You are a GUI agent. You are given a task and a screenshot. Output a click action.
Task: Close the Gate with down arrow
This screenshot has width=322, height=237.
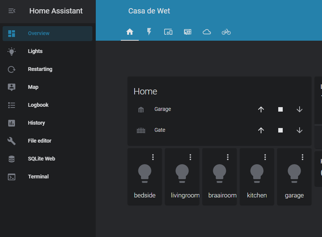coord(300,130)
